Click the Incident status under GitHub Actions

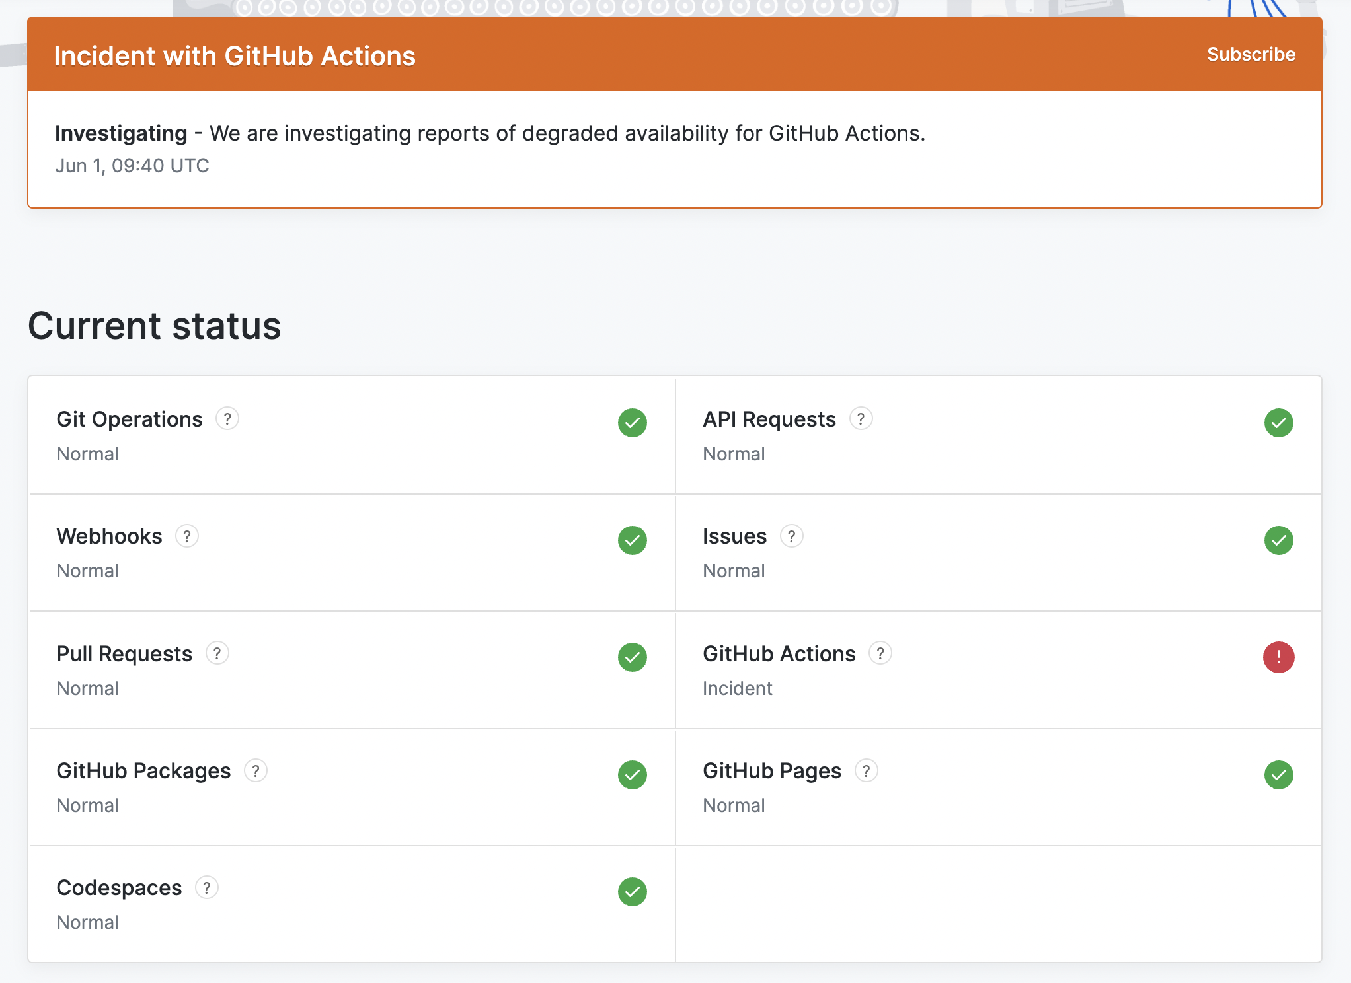pyautogui.click(x=738, y=688)
